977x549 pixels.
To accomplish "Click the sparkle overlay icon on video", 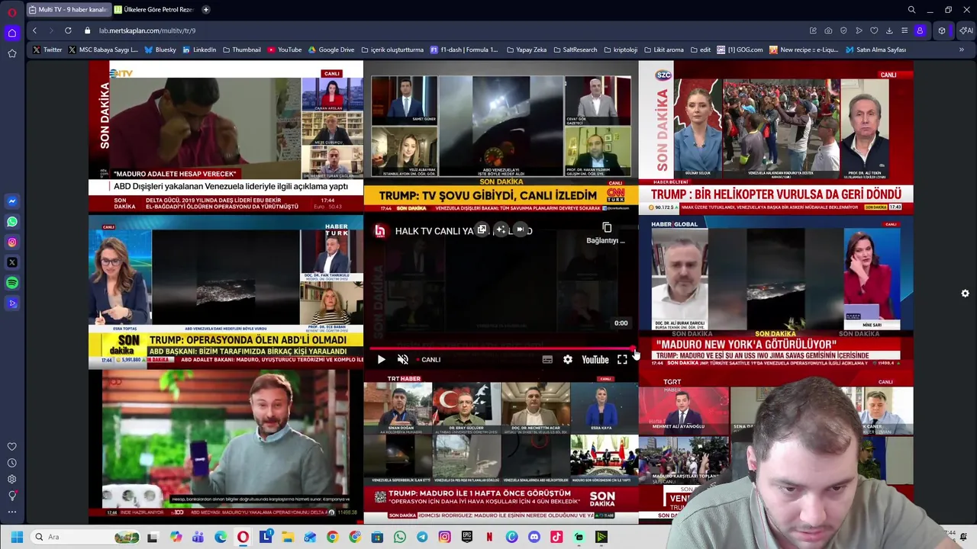I will pyautogui.click(x=501, y=230).
